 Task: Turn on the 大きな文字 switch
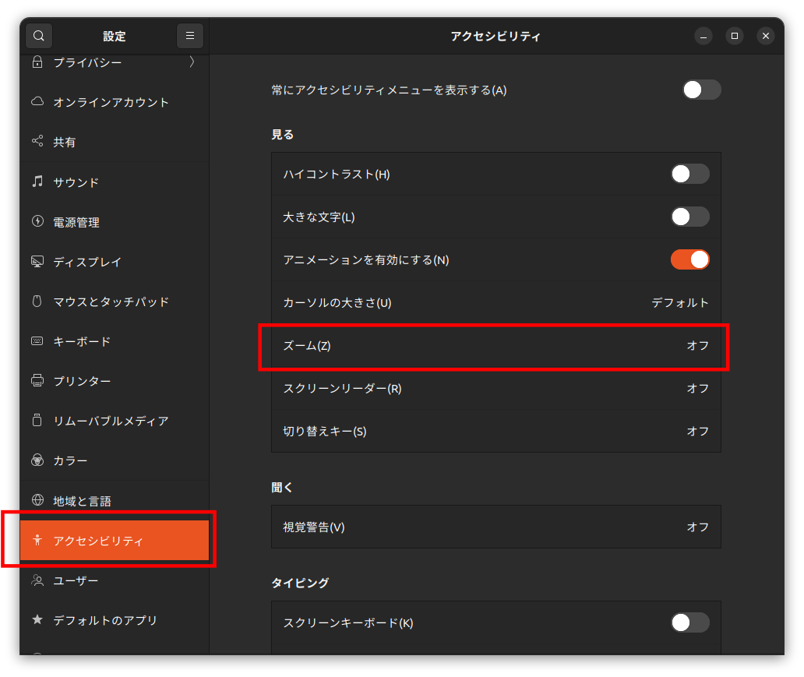(690, 217)
